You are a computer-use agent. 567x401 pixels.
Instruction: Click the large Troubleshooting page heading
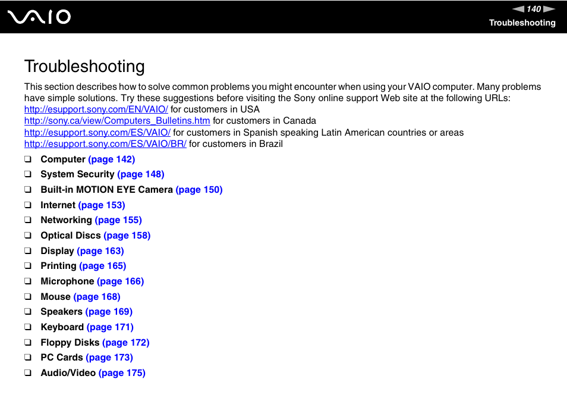[84, 67]
